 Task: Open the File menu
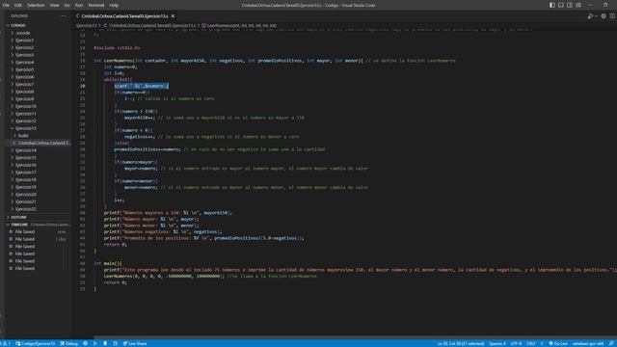click(6, 5)
